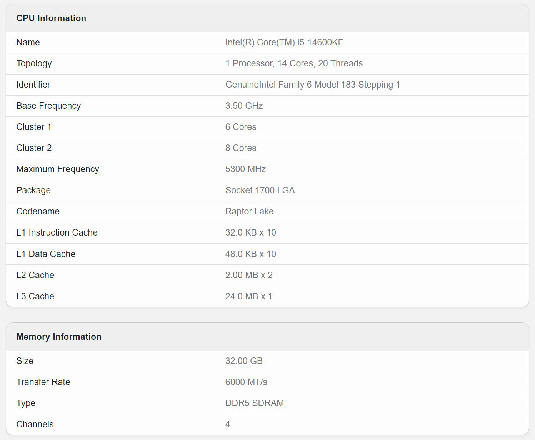Screen dimensions: 535x440
Task: Click the Memory Information section header
Action: [x=59, y=337]
